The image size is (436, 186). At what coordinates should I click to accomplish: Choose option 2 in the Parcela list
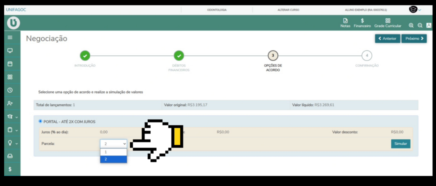click(113, 159)
